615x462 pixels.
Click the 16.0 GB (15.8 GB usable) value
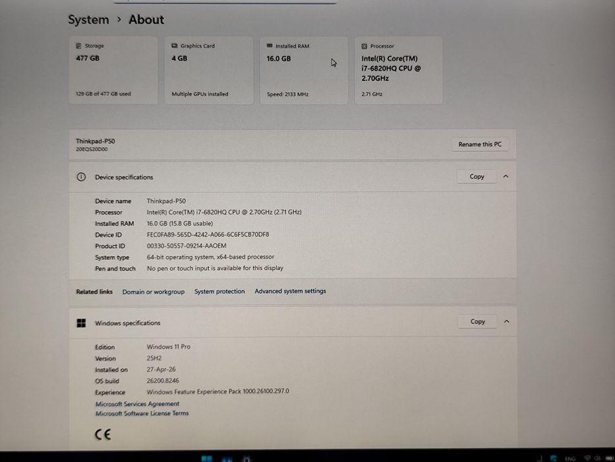pos(180,224)
